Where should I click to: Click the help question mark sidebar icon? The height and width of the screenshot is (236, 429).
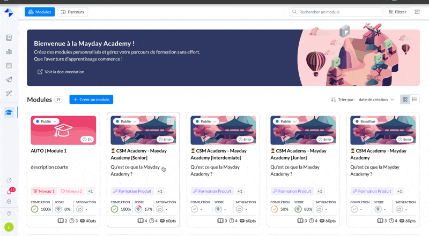[x=9, y=213]
